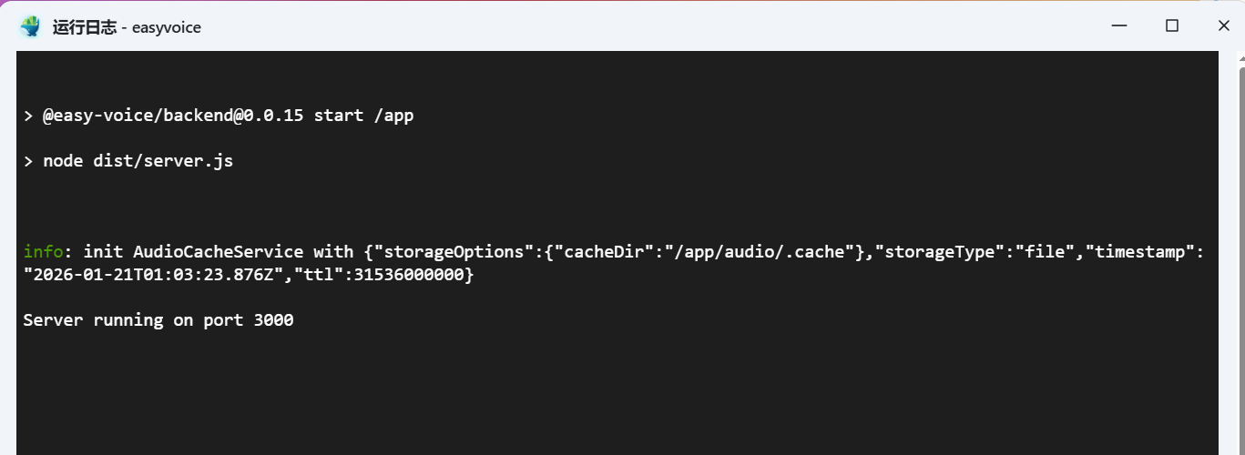Click the easyvoice app icon in title bar
The height and width of the screenshot is (455, 1245).
pos(31,27)
